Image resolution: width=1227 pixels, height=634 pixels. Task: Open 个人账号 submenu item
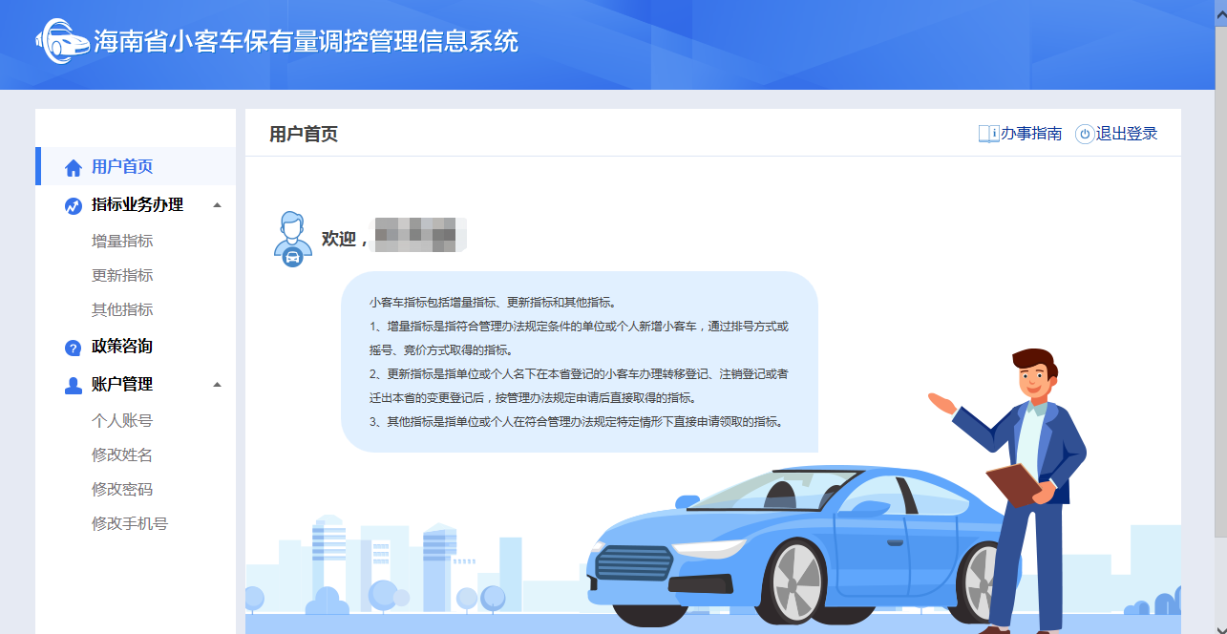tap(122, 420)
